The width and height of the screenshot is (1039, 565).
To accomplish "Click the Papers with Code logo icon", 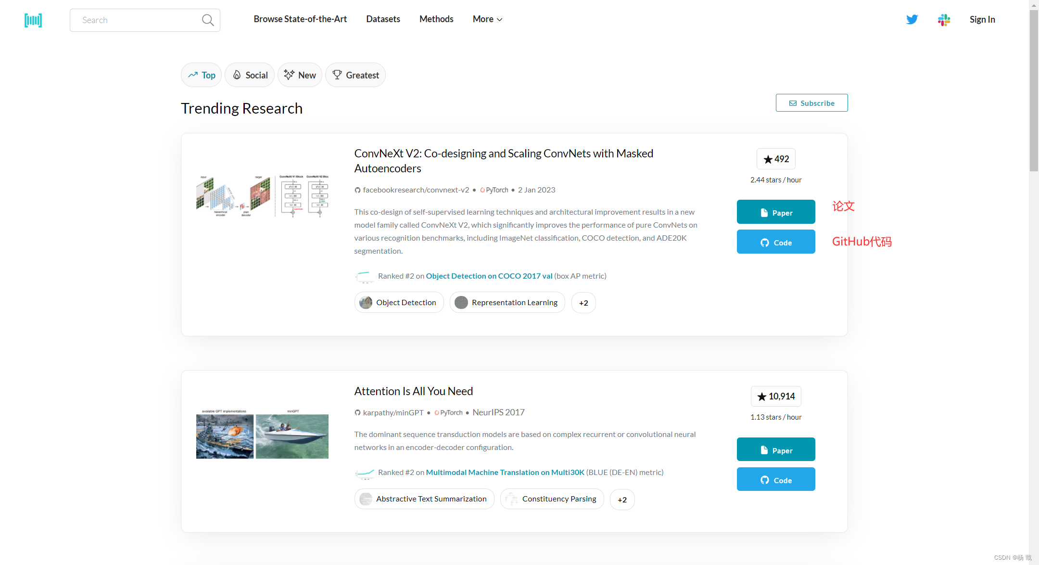I will [33, 20].
